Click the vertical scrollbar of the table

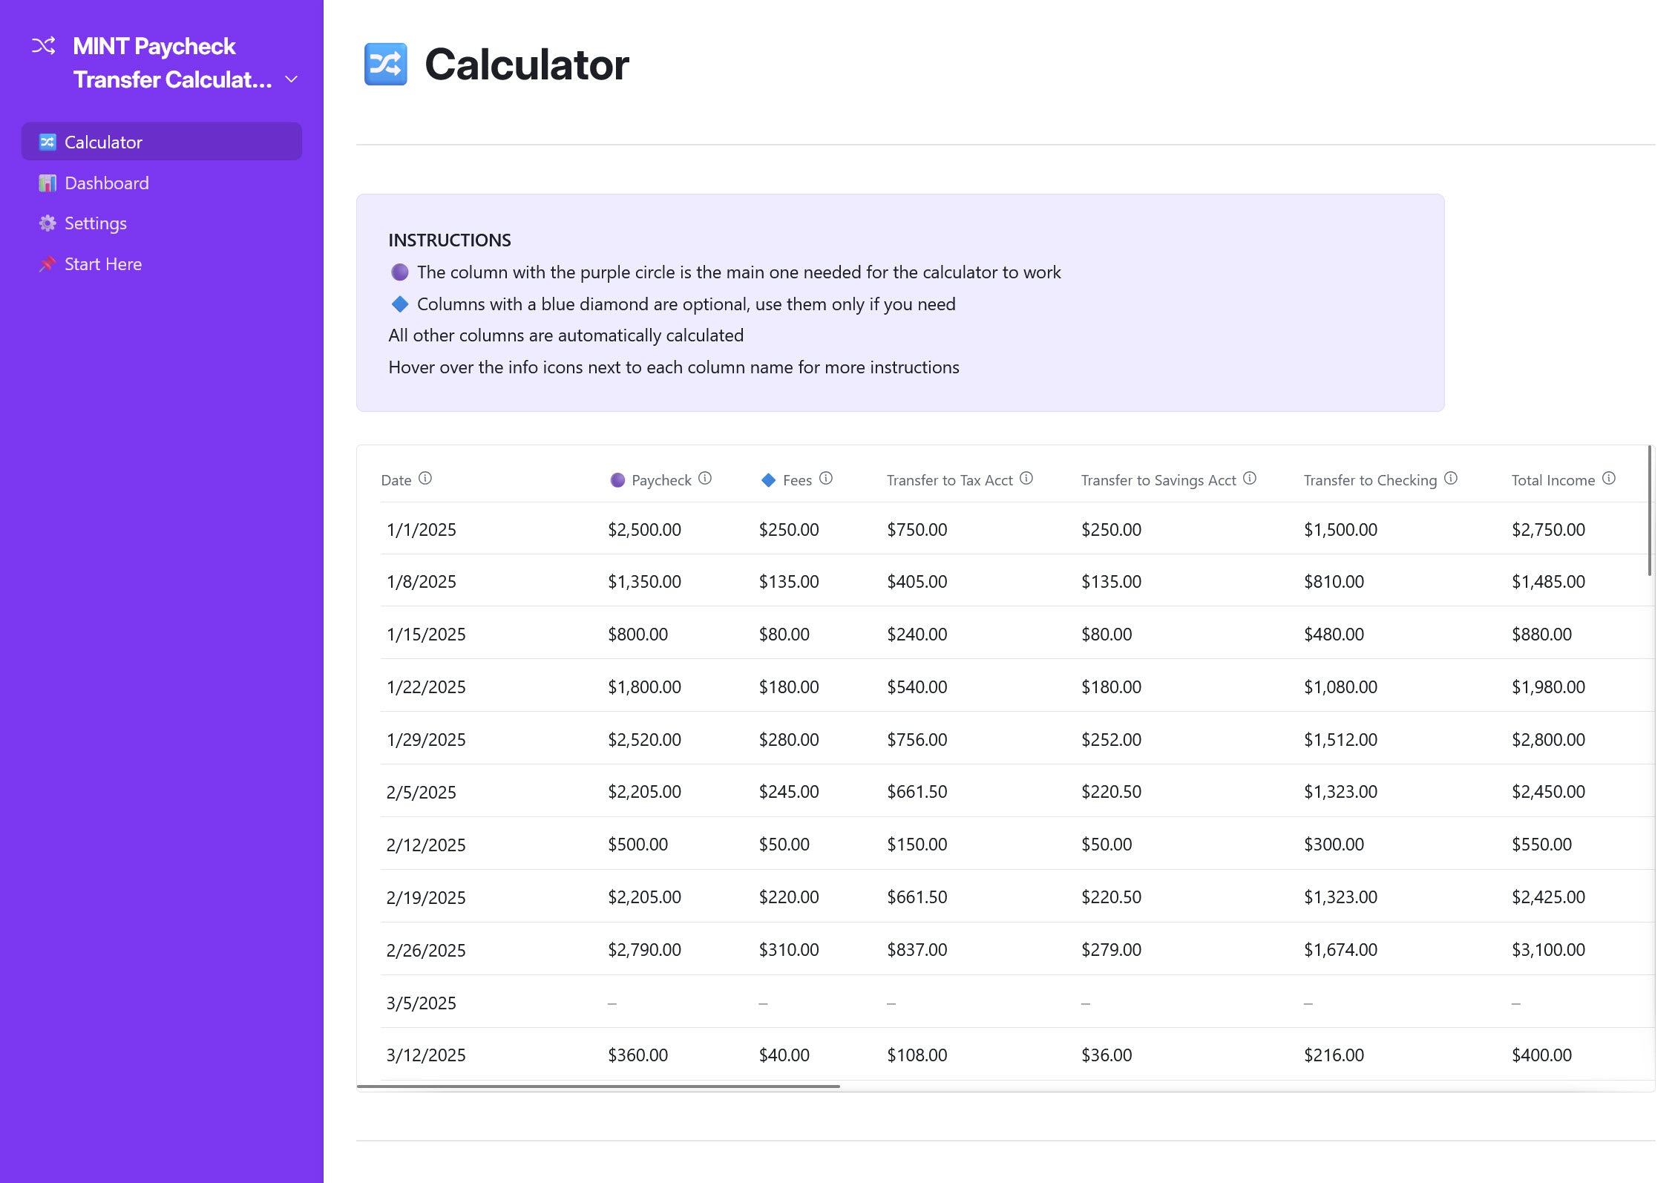1649,511
